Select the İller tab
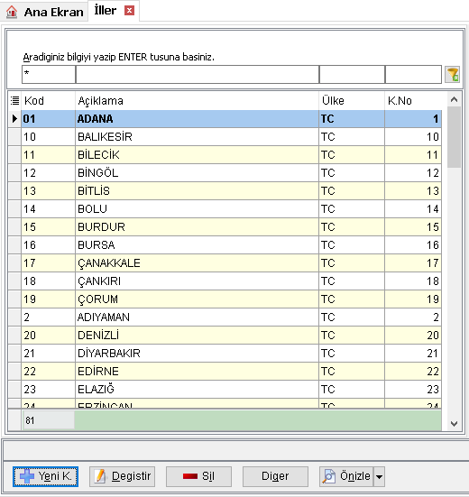 point(106,11)
